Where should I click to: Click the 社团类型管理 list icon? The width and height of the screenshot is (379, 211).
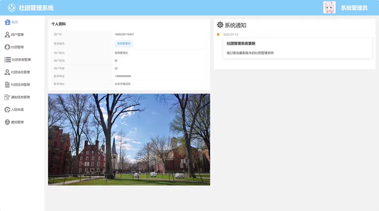tap(8, 59)
